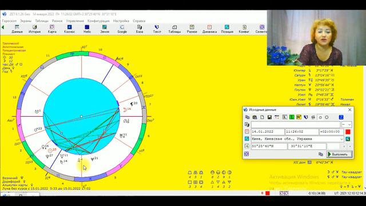The width and height of the screenshot is (366, 206).
Task: Click the Moon glyph in the chart wheel
Action: click(125, 110)
